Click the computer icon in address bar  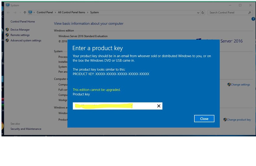[x=30, y=12]
